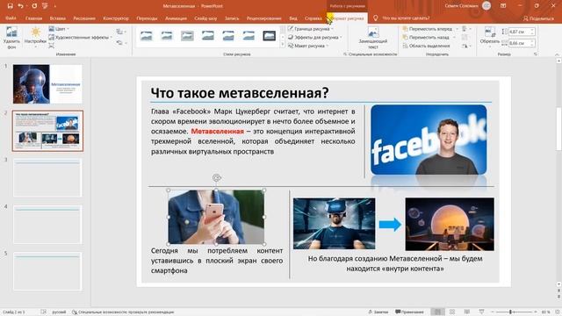Apply the sixth picture style thumbnail
The height and width of the screenshot is (316, 562).
click(249, 35)
